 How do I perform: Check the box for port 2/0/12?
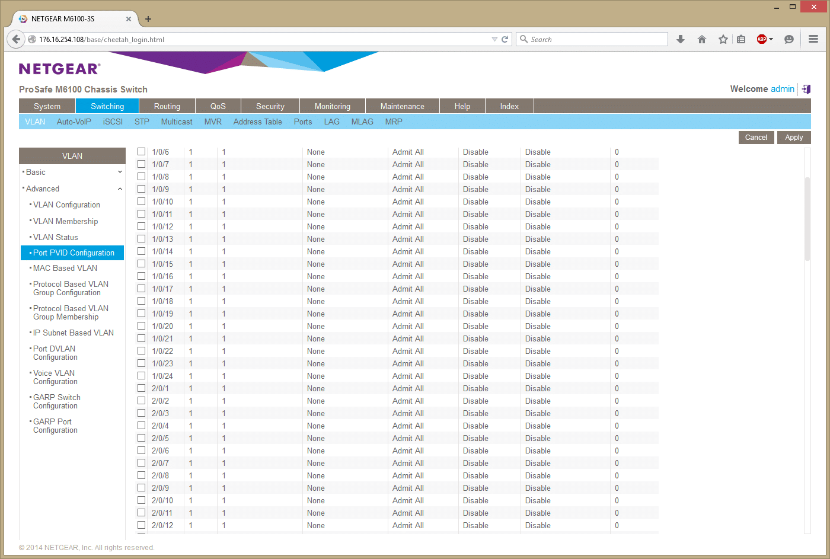click(141, 525)
